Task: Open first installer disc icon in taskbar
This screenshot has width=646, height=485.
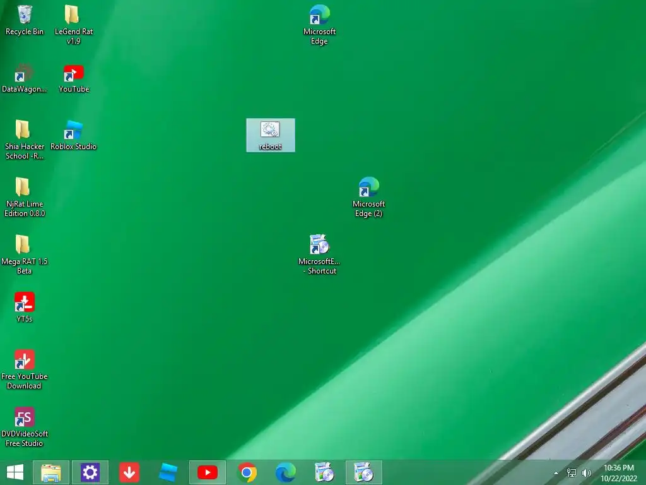Action: click(x=324, y=472)
